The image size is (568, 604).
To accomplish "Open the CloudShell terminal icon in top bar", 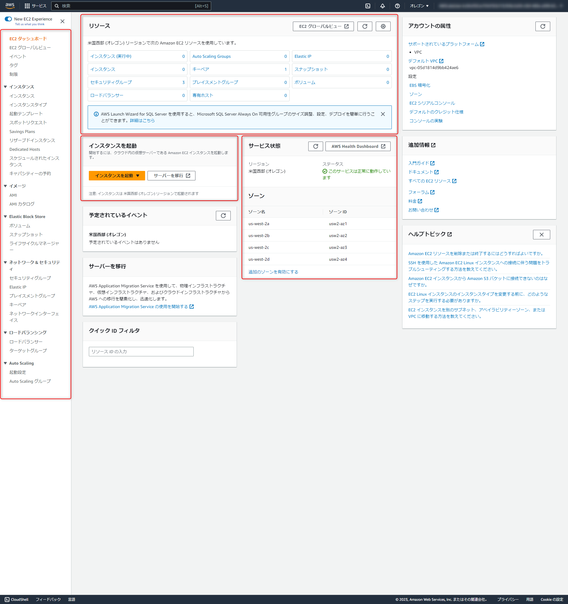I will [368, 6].
